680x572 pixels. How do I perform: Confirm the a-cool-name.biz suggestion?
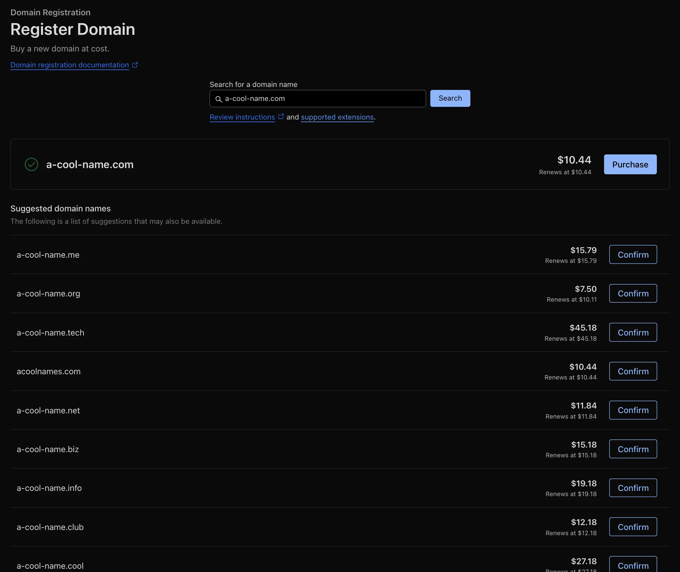633,449
